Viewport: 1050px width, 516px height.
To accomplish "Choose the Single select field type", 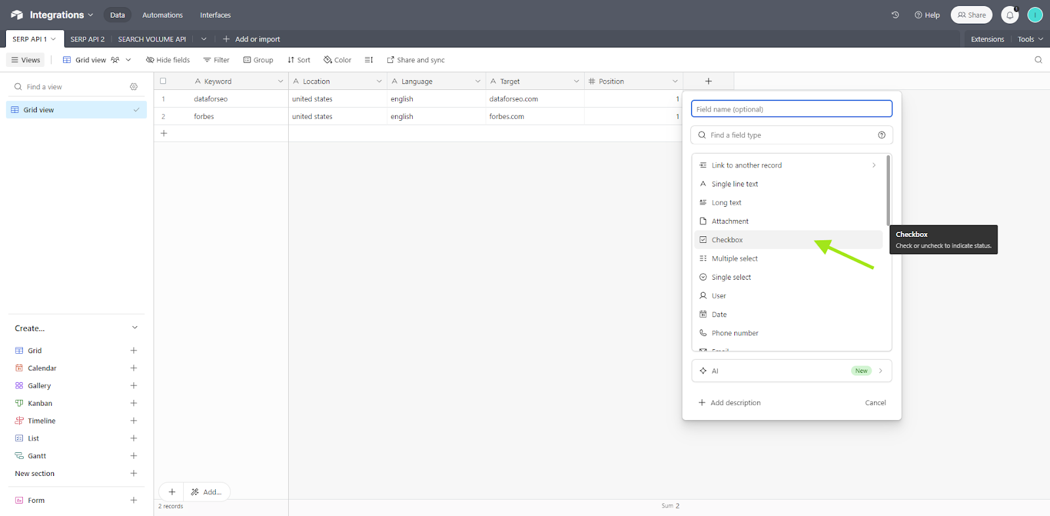I will (x=788, y=277).
